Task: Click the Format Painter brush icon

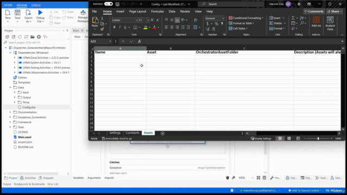Action: click(x=102, y=29)
